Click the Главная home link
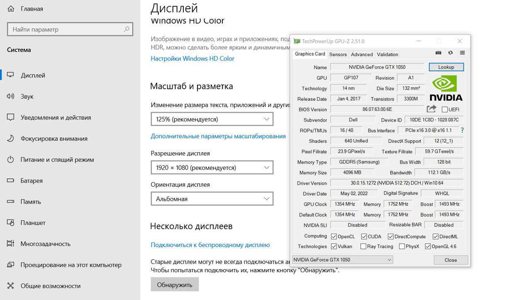The image size is (531, 300). [32, 9]
